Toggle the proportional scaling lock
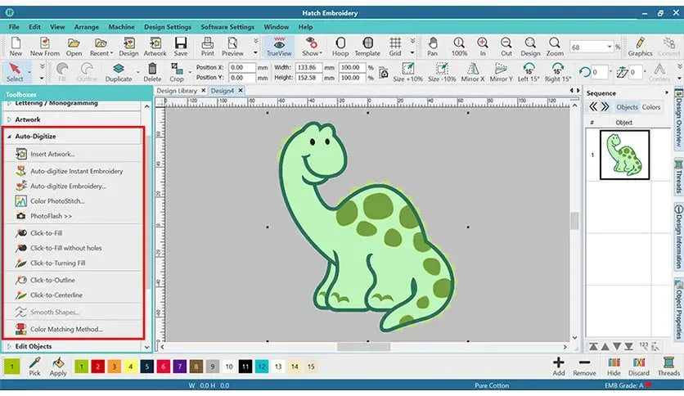The height and width of the screenshot is (396, 684). pyautogui.click(x=384, y=73)
